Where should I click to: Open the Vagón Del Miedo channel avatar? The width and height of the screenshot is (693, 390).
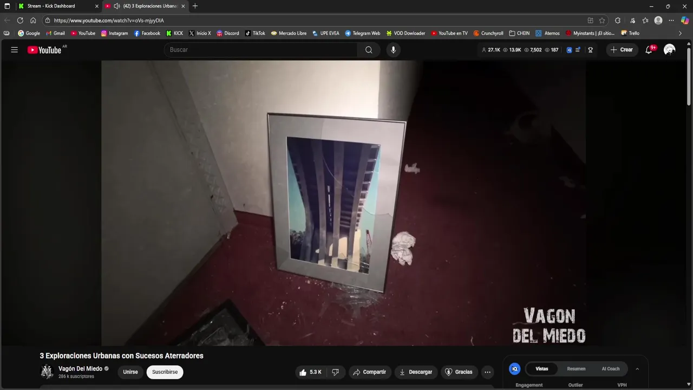point(47,372)
